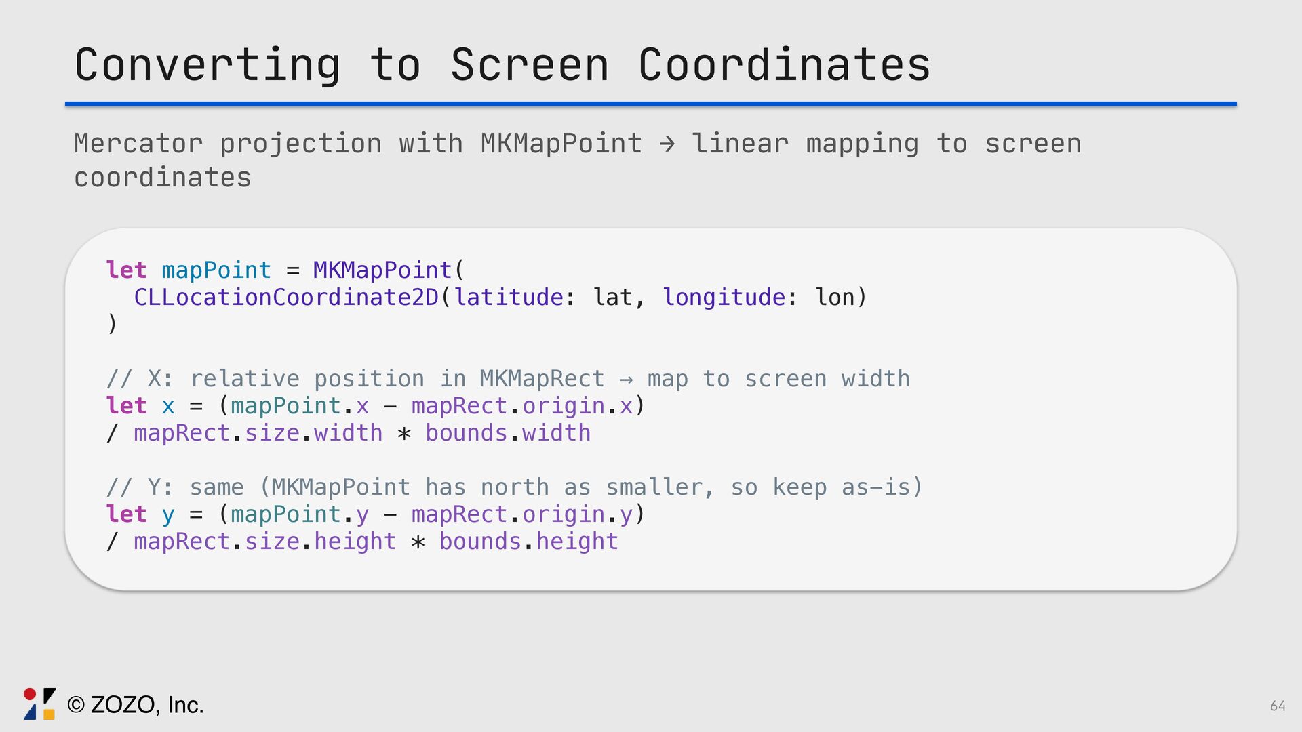Viewport: 1302px width, 732px height.
Task: Click the "let y" variable declaration
Action: coord(140,514)
